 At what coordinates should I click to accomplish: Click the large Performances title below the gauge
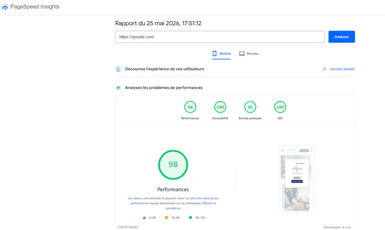[173, 189]
